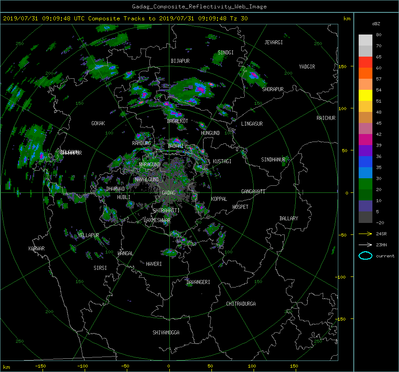
Task: Click the cyan 'current' ellipse legend icon
Action: pyautogui.click(x=365, y=256)
